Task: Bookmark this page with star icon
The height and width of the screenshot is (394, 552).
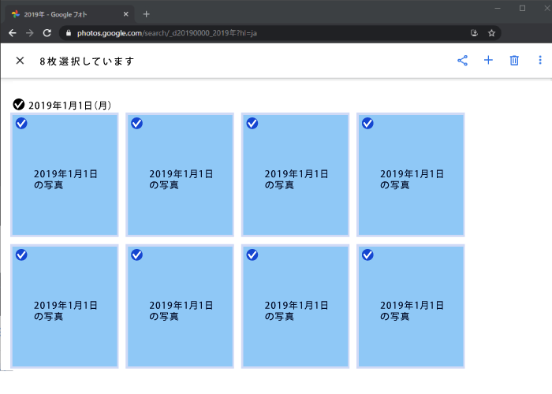Action: (x=491, y=33)
